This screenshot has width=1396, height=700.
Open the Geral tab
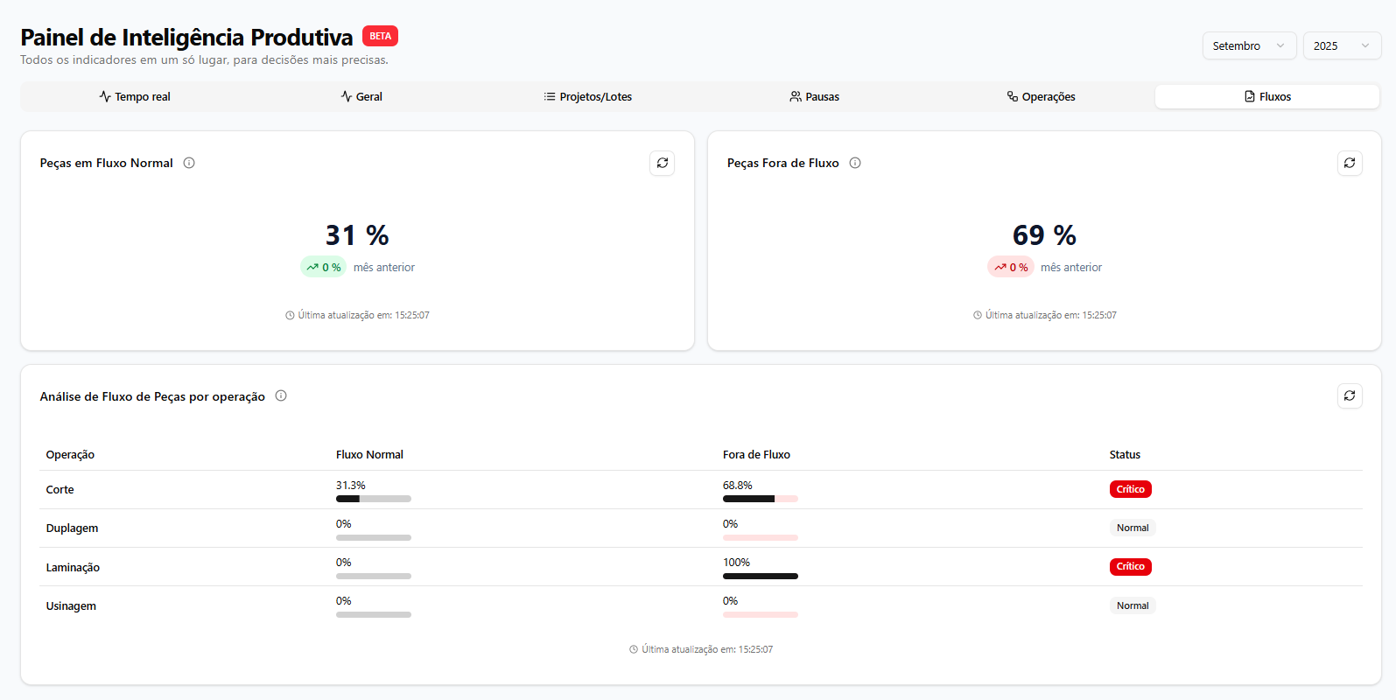(361, 97)
